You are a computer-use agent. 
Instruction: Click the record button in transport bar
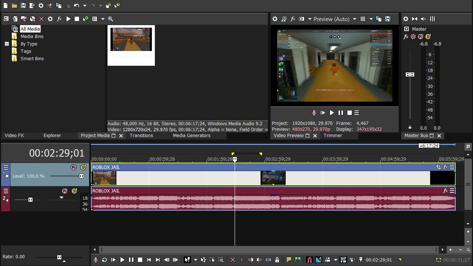(96, 260)
